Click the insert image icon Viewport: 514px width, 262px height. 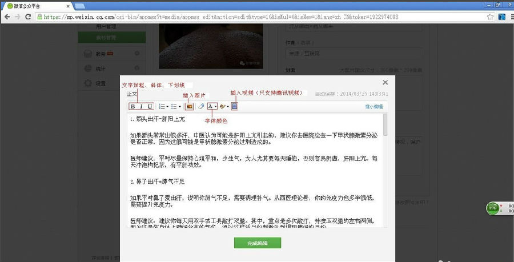click(x=188, y=107)
